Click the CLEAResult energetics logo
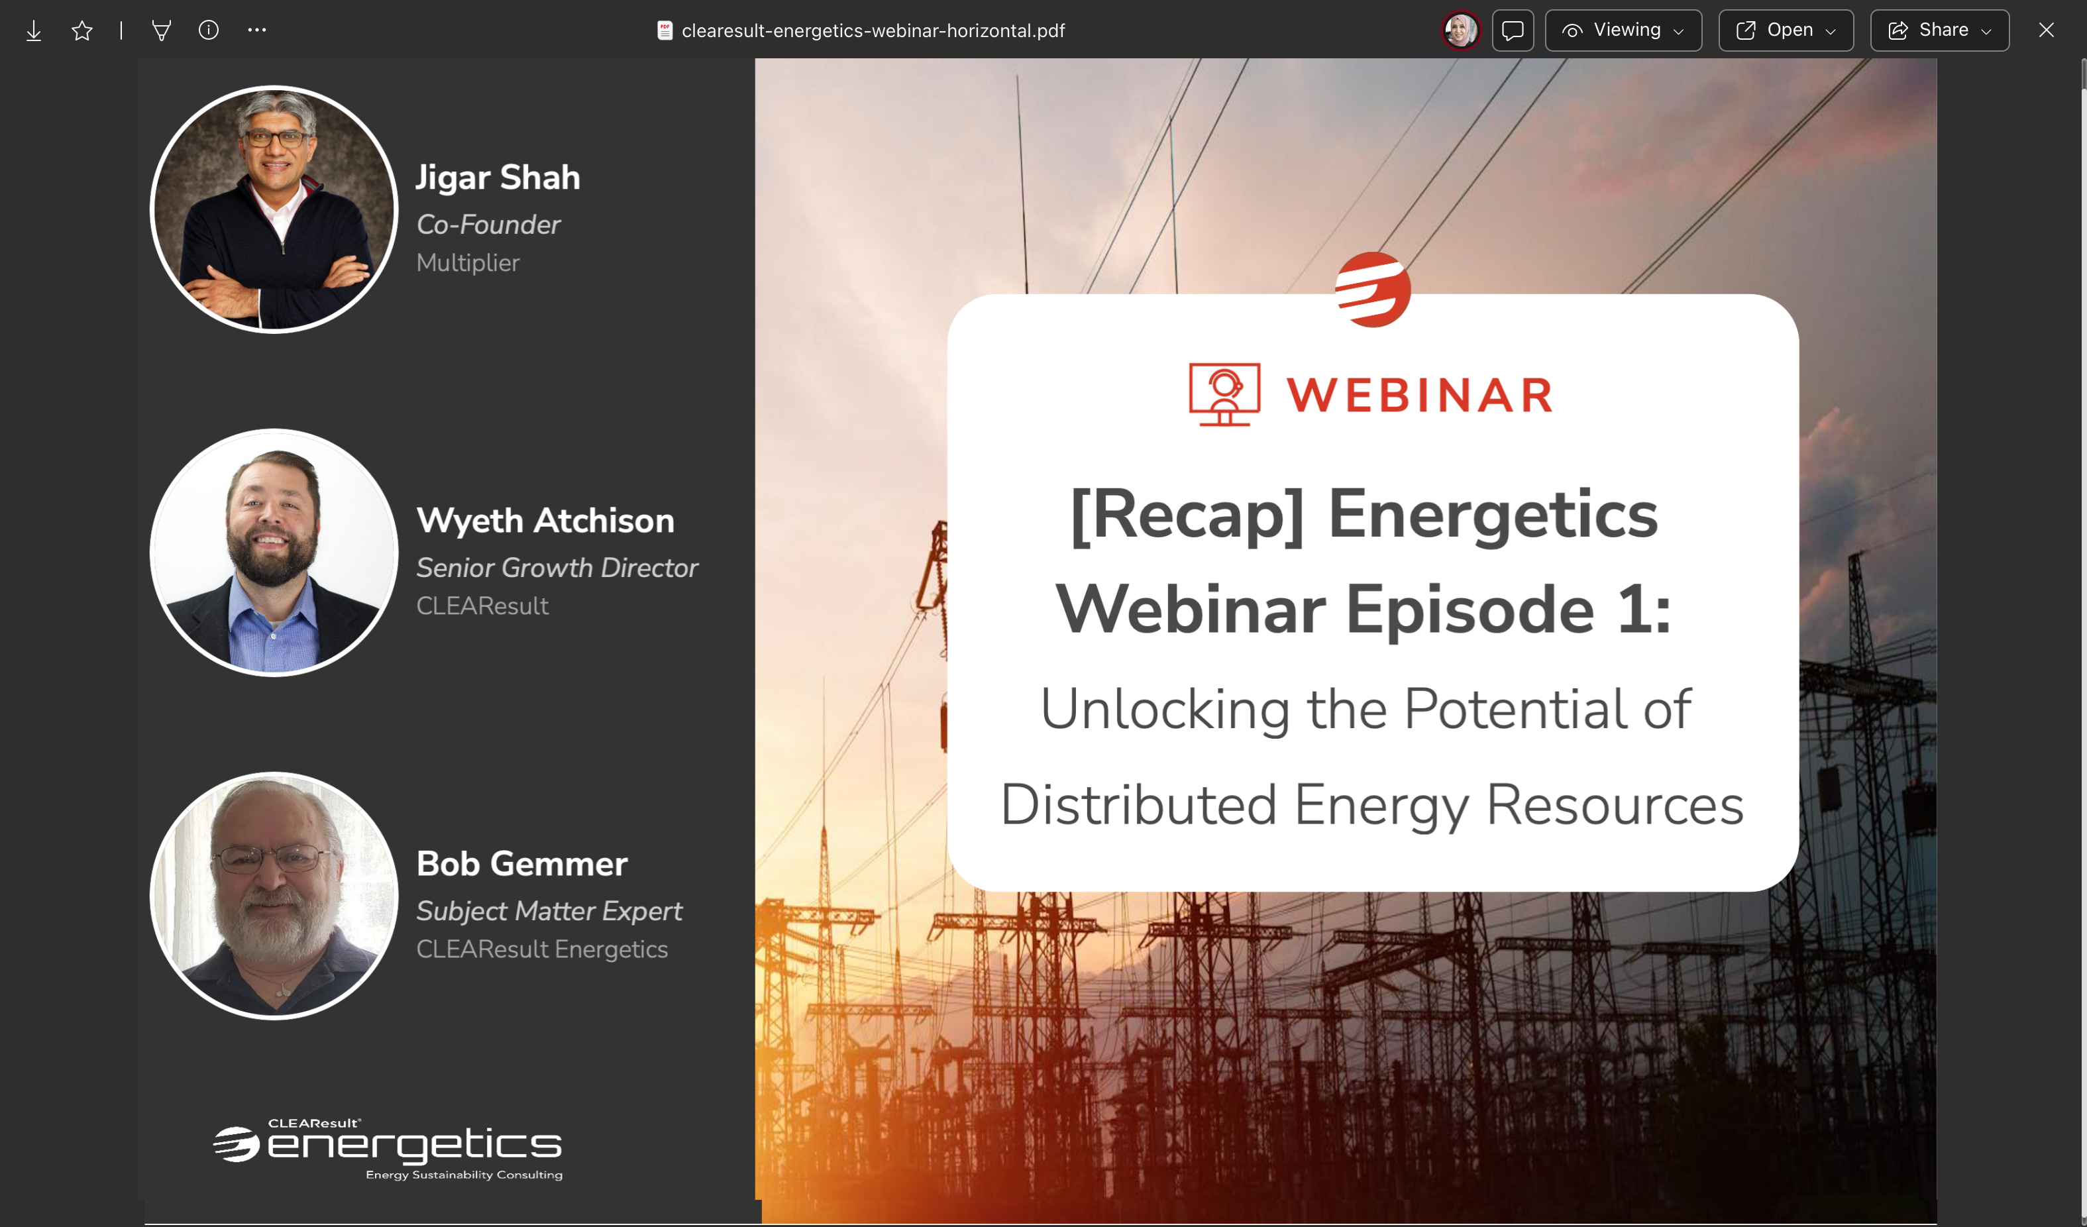2087x1227 pixels. [388, 1149]
